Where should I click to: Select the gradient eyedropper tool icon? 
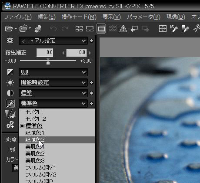[185, 29]
